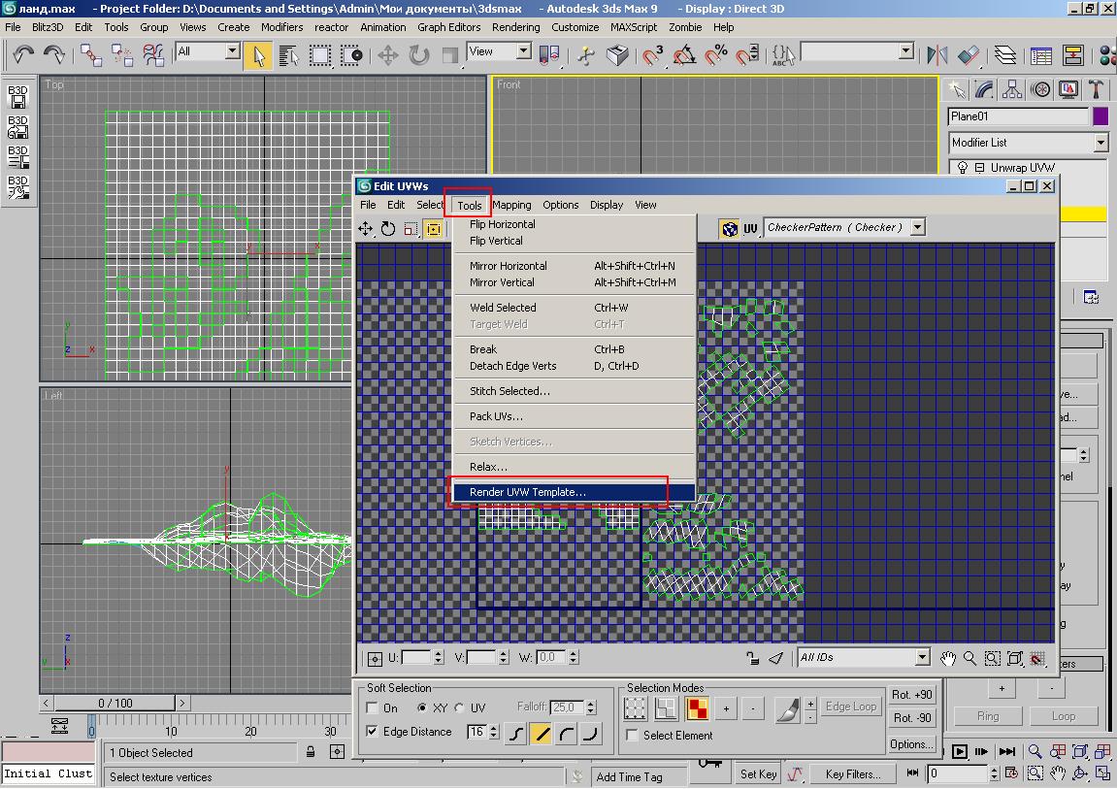1117x789 pixels.
Task: Click the Mirror tool icon
Action: pos(936,55)
